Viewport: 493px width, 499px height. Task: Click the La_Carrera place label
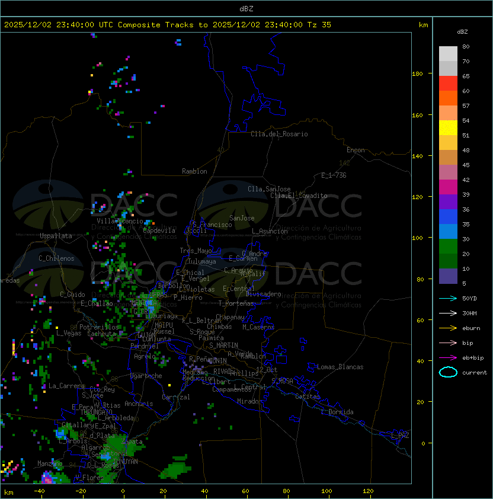(x=66, y=386)
